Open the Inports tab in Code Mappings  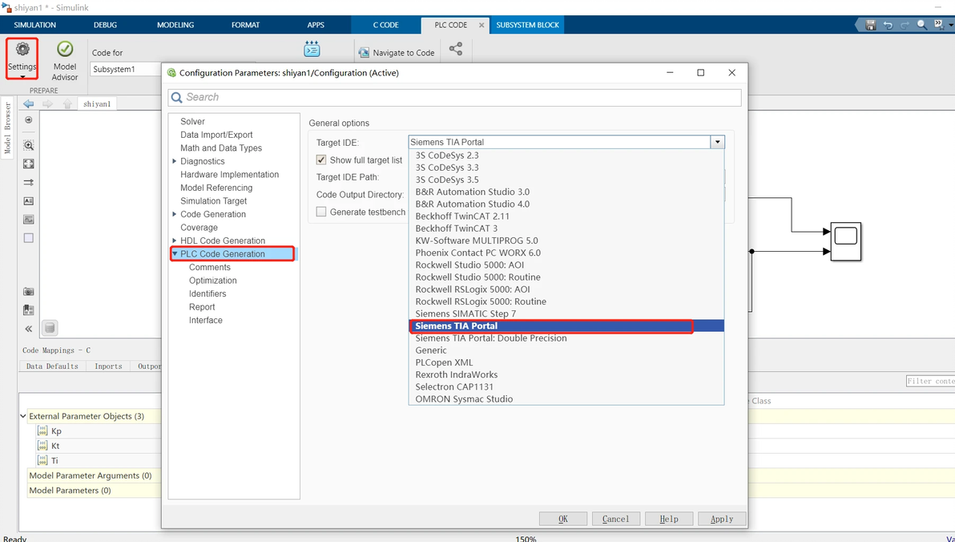(108, 366)
